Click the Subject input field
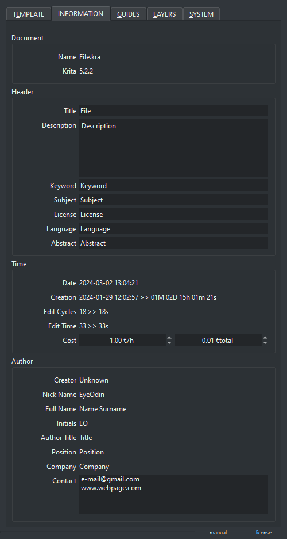 173,200
